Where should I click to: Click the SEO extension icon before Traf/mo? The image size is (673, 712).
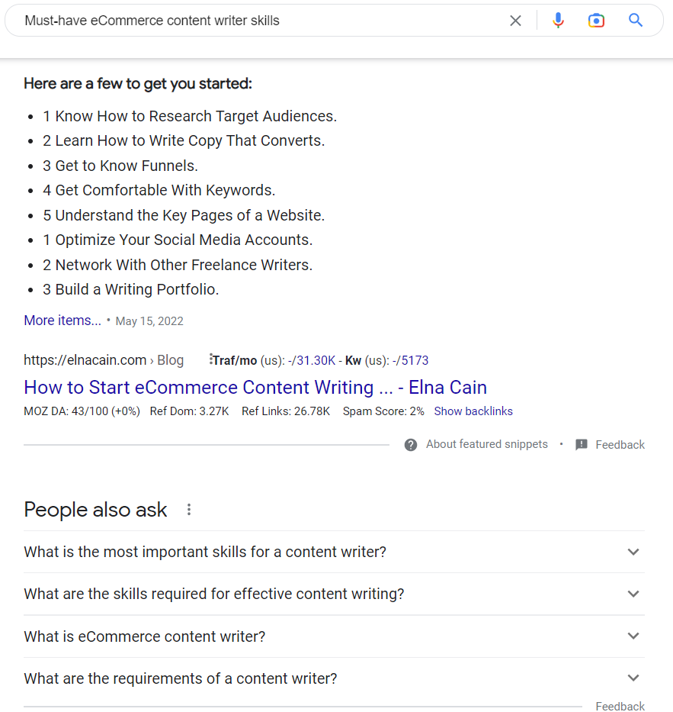[x=211, y=359]
